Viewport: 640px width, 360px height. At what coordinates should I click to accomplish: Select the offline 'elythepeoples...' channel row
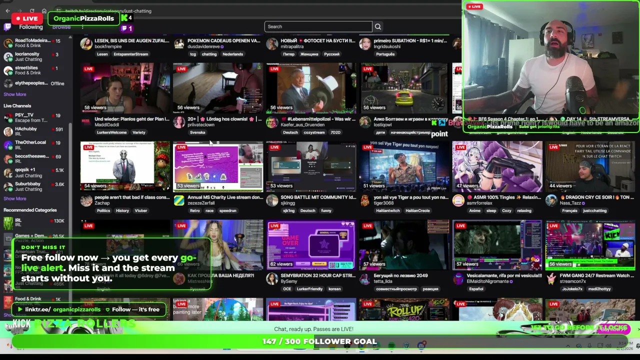tap(34, 83)
